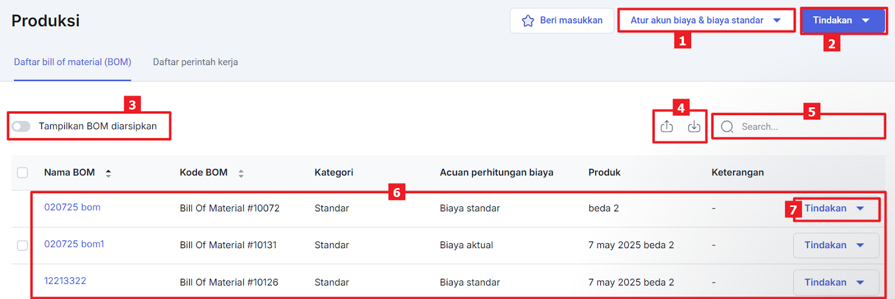Screen dimensions: 895x299
Task: Click the upload (export) icon
Action: (x=667, y=127)
